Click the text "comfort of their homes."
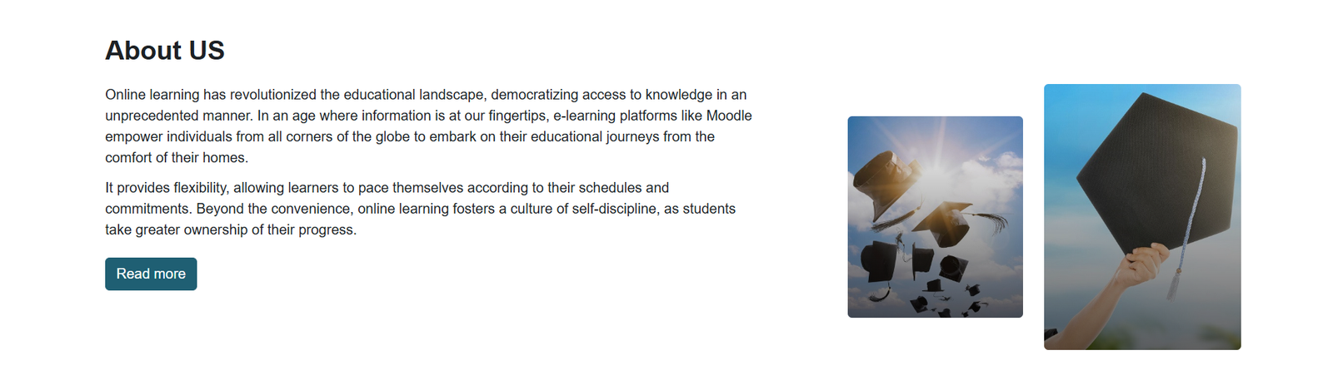Image resolution: width=1333 pixels, height=385 pixels. pyautogui.click(x=177, y=158)
